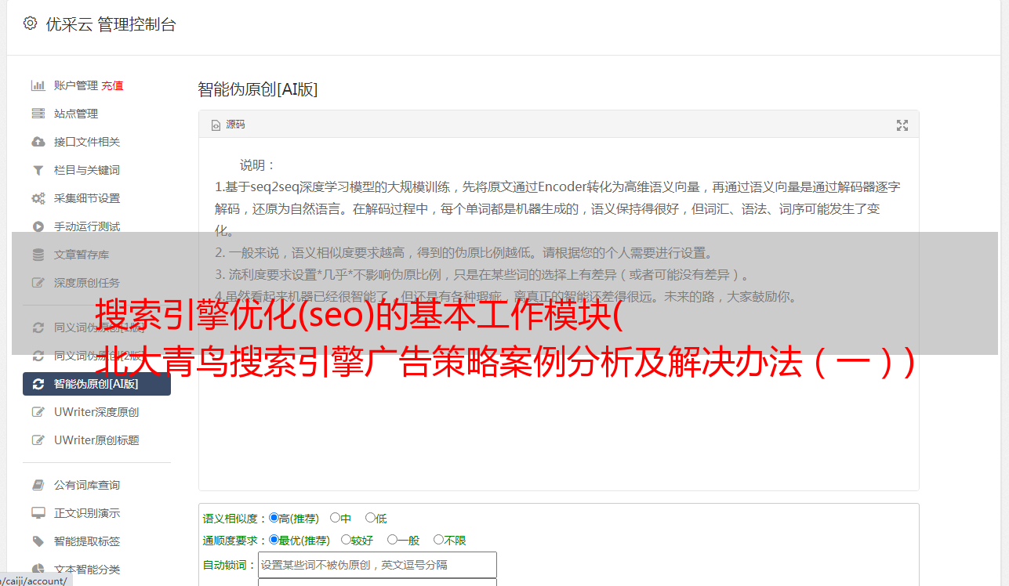Image resolution: width=1009 pixels, height=586 pixels.
Task: Click the 源码 source code button
Action: tap(228, 125)
